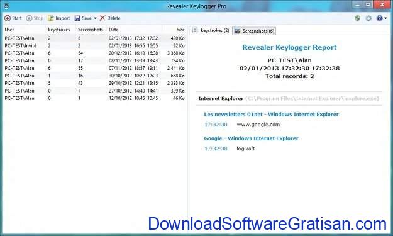Select the log row dated 07/11/2012
Viewport: 393px width, 236px height.
coord(94,68)
